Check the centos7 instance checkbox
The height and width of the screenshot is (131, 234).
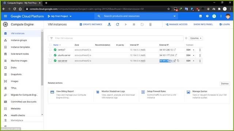tap(50, 50)
